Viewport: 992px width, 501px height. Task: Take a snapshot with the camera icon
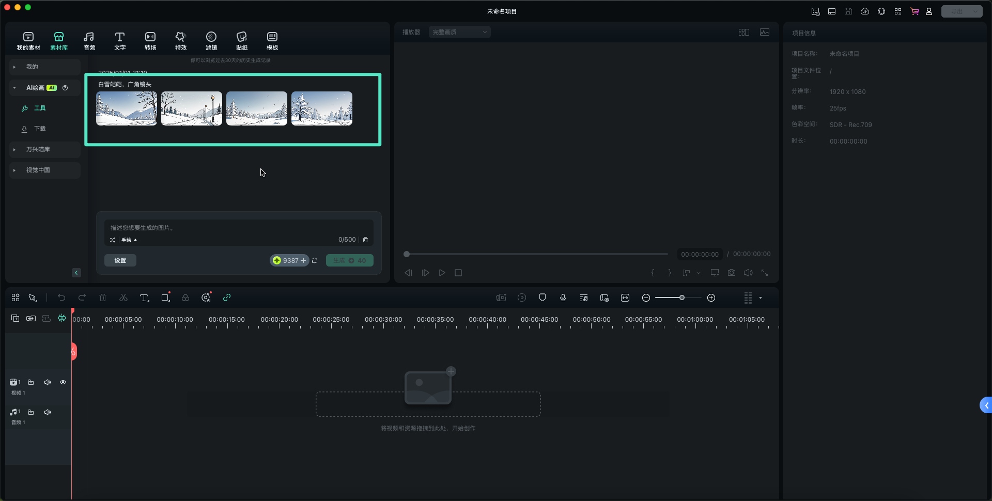pos(731,273)
